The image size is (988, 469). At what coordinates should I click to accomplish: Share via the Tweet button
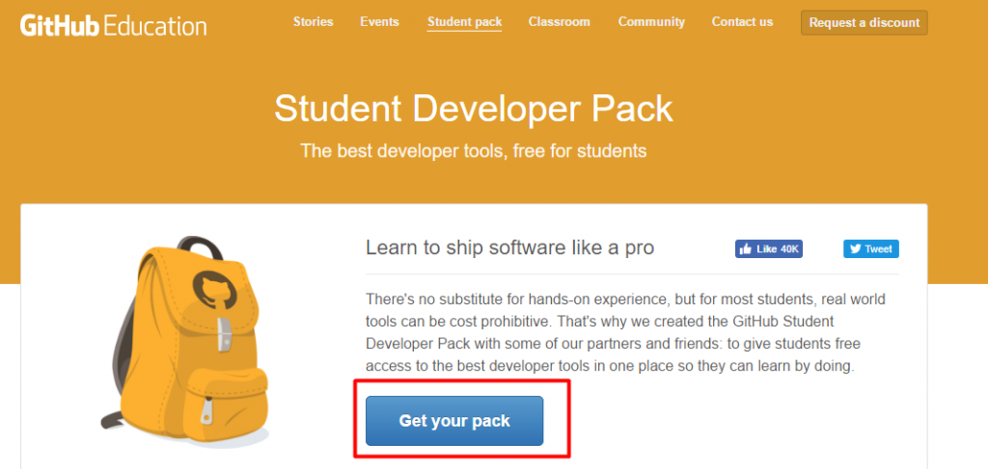point(871,249)
